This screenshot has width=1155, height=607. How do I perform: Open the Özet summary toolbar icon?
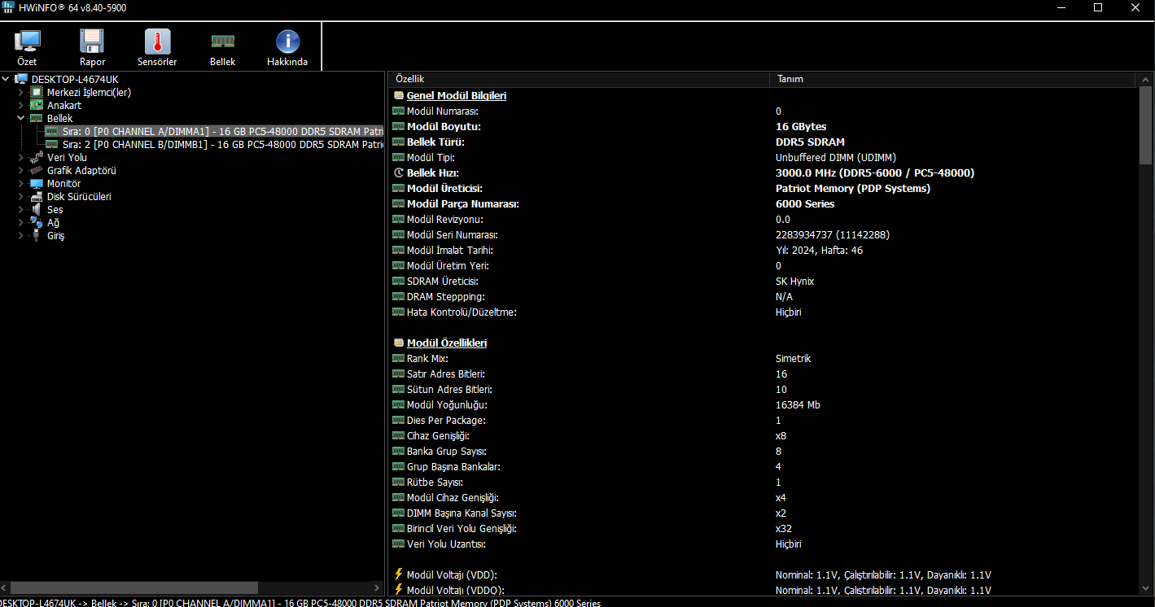point(27,41)
